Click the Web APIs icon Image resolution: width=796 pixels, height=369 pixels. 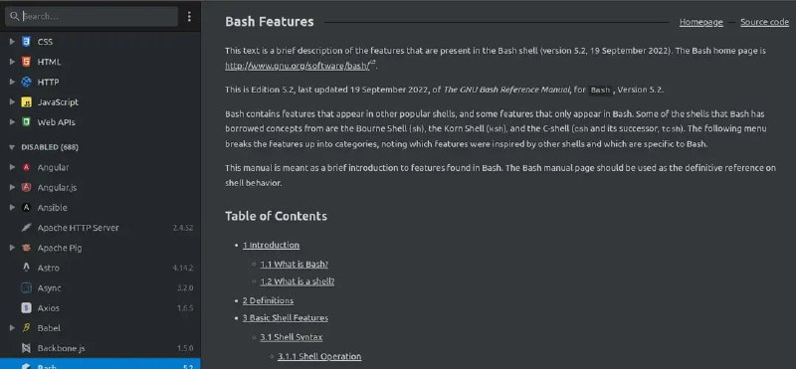click(x=27, y=122)
